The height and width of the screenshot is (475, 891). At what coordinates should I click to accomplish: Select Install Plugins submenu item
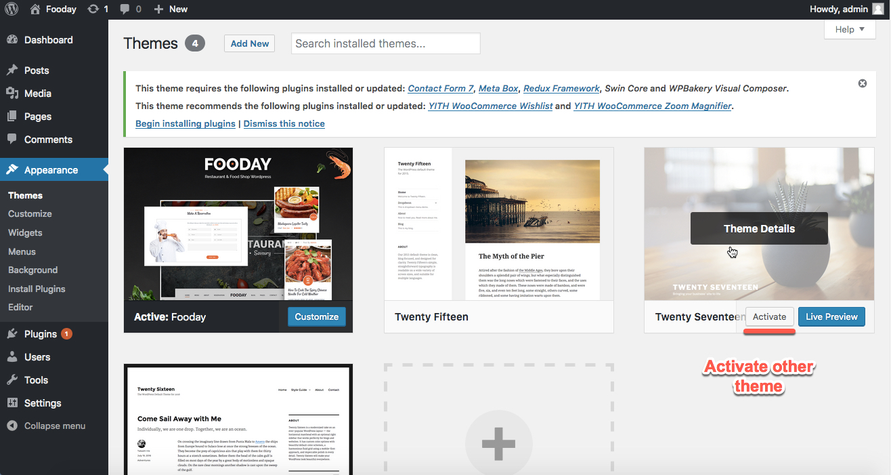click(x=37, y=289)
